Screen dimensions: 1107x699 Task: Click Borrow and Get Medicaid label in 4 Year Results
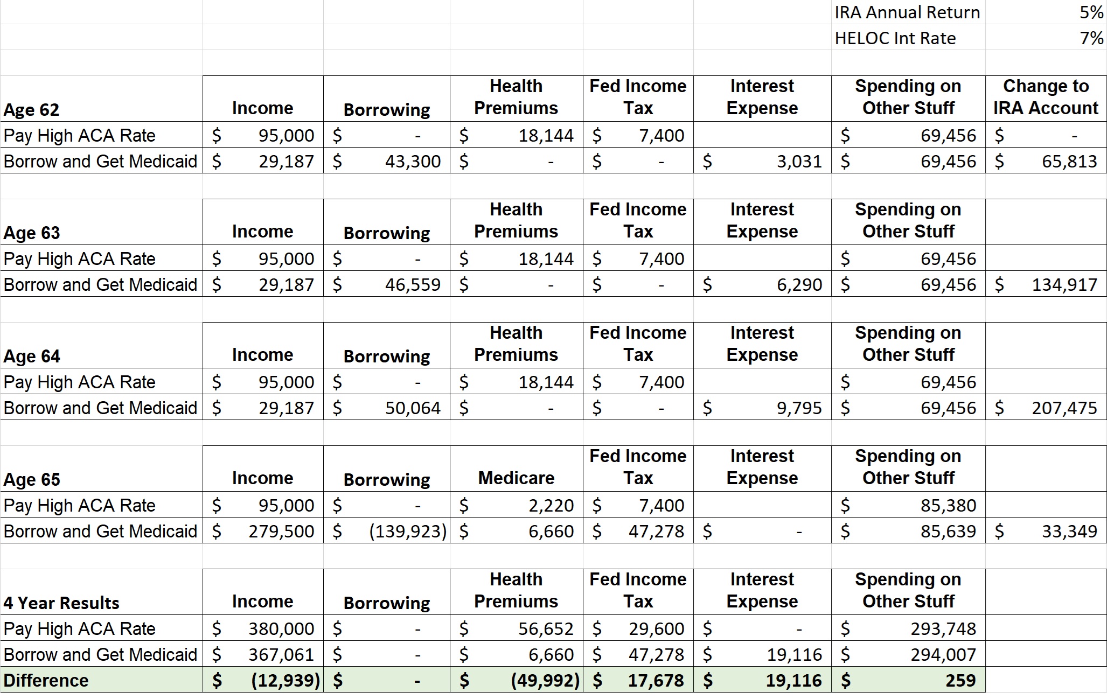pyautogui.click(x=100, y=654)
